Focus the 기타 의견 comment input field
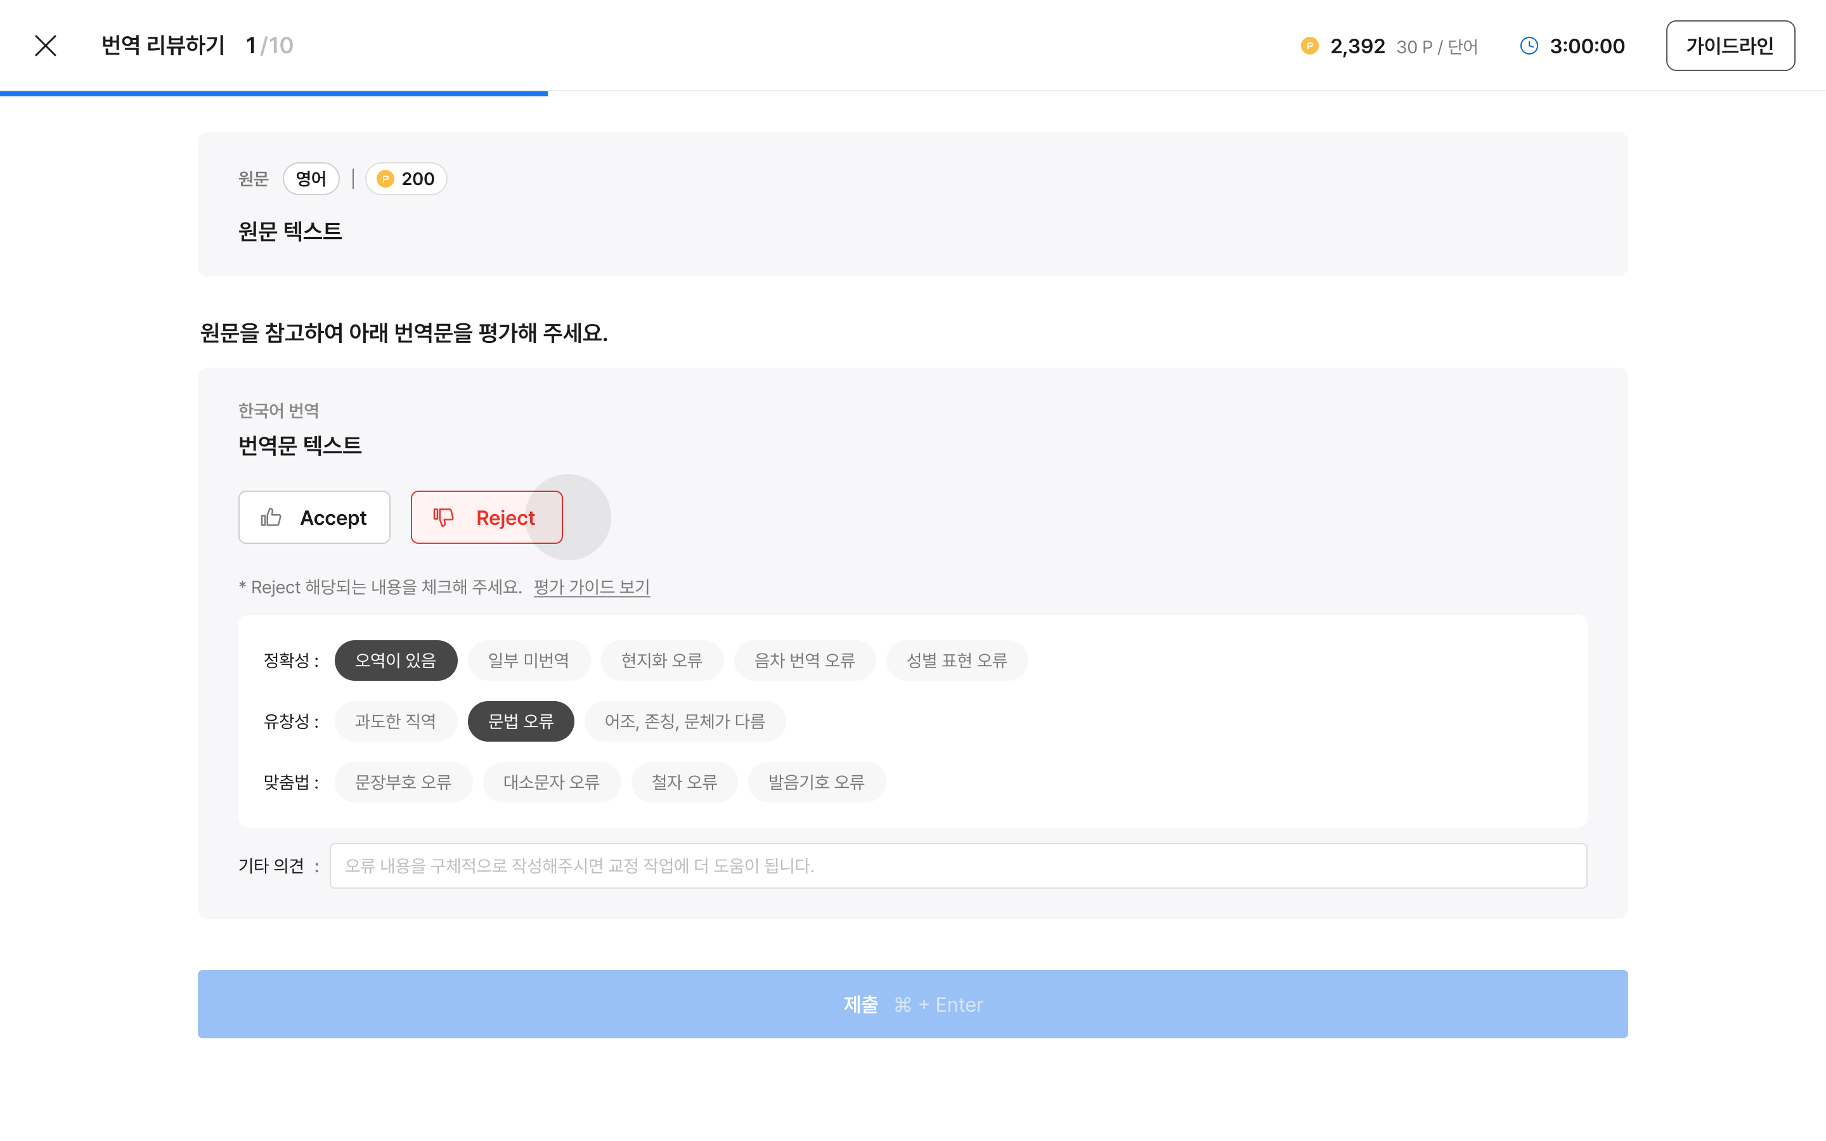This screenshot has width=1826, height=1141. (x=958, y=865)
